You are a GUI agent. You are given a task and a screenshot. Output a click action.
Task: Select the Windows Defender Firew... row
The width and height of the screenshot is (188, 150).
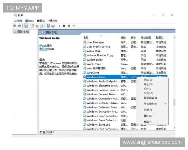(110, 107)
